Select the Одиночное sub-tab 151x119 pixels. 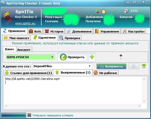(44, 38)
